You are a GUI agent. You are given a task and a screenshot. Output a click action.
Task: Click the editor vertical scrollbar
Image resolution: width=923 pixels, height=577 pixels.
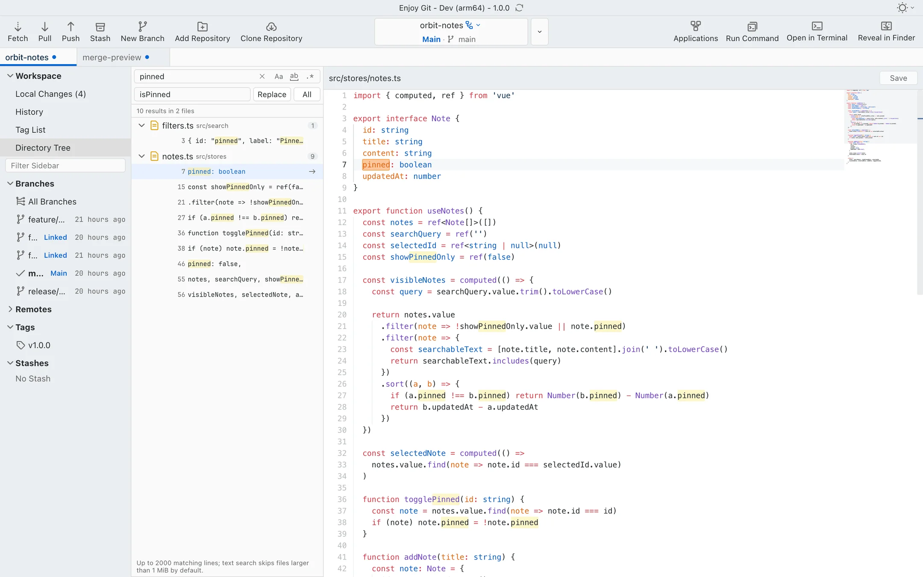point(920,192)
